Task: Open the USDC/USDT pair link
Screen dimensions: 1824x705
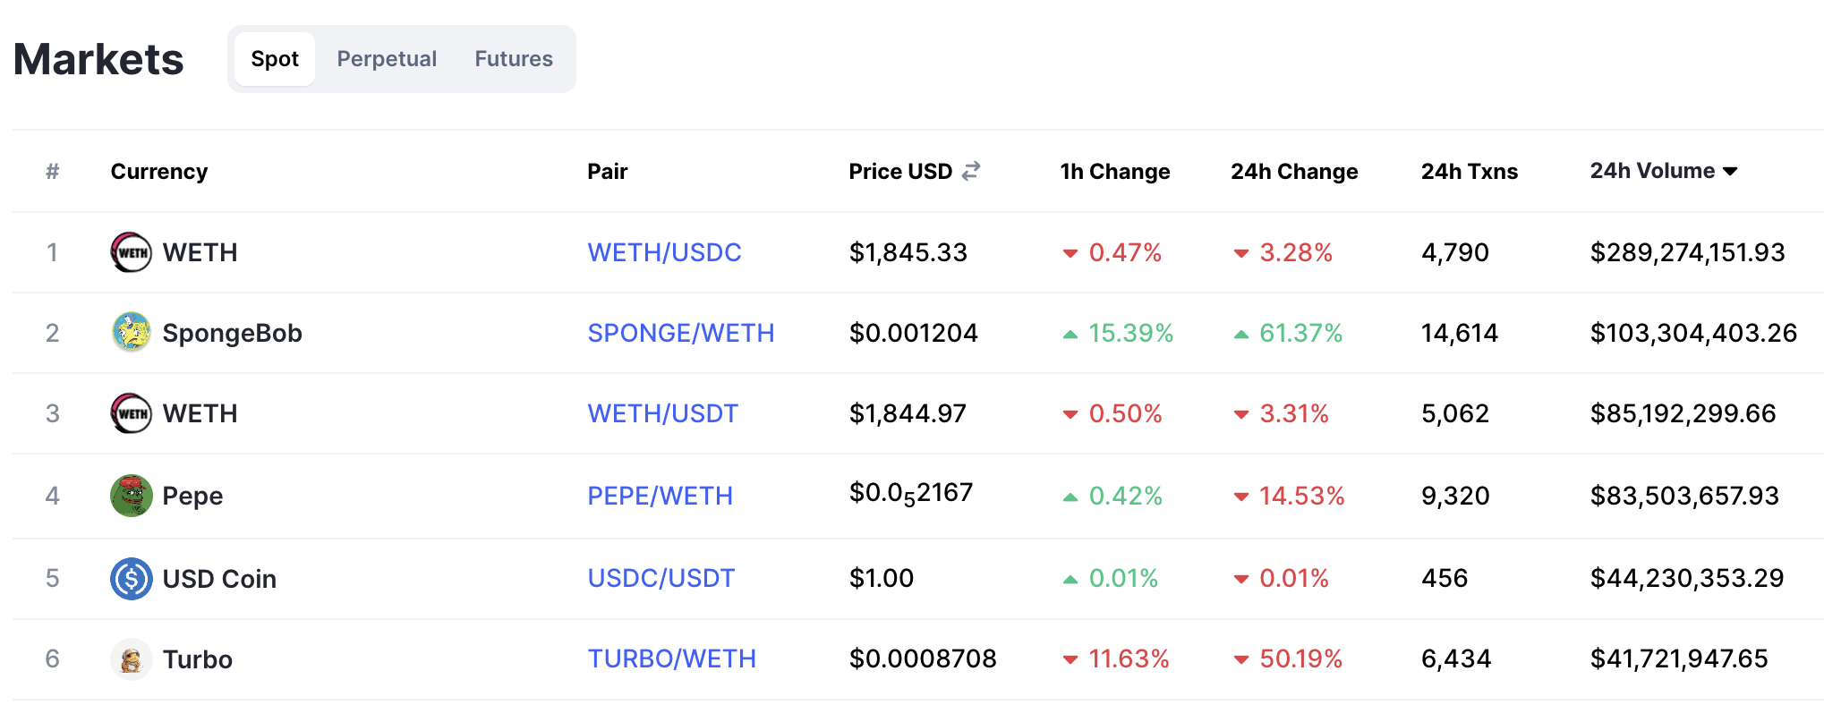Action: click(x=661, y=579)
